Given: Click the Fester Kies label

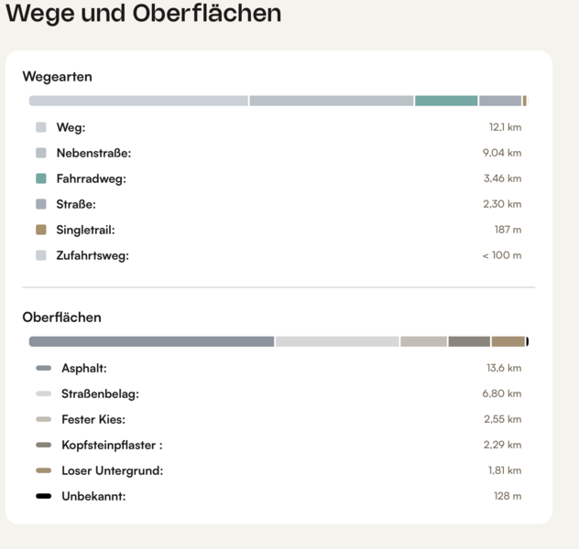Looking at the screenshot, I should 93,420.
